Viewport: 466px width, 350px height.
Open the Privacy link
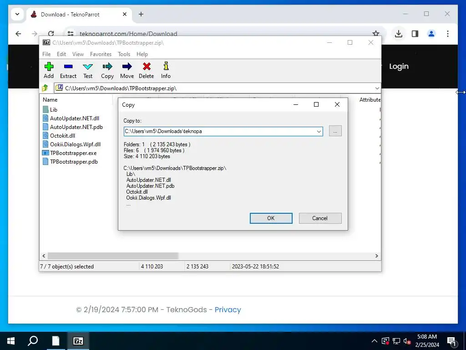click(x=228, y=309)
